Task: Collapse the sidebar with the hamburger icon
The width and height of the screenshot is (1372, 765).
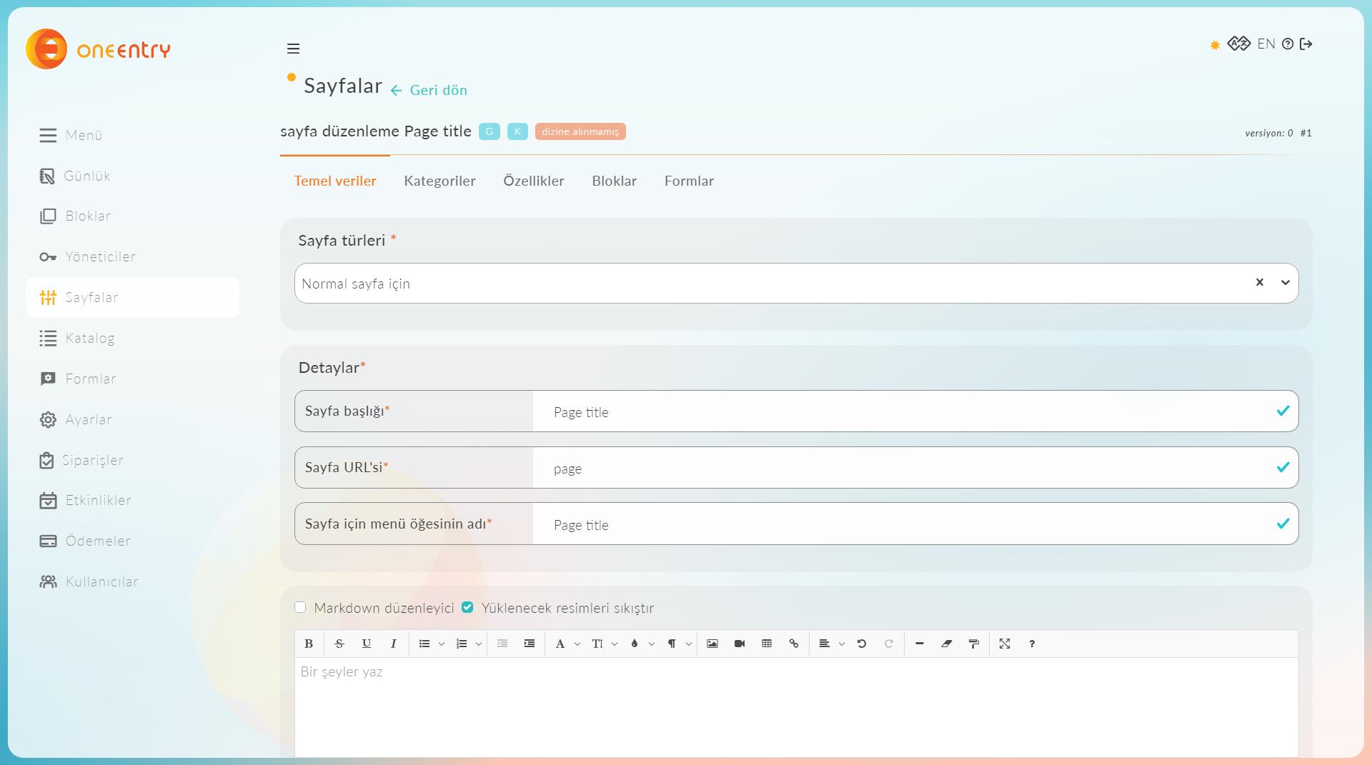Action: tap(293, 49)
